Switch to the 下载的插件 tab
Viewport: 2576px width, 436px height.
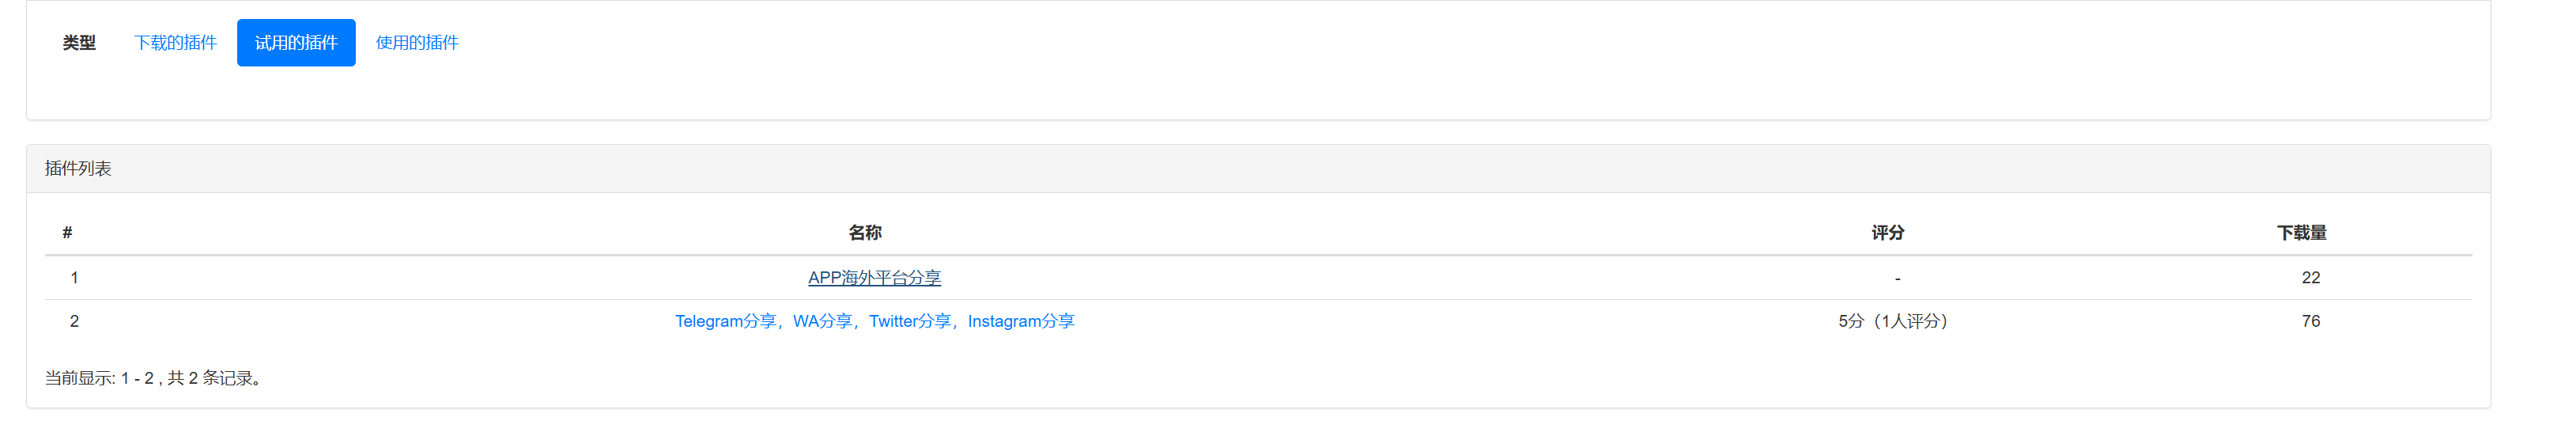pos(175,43)
